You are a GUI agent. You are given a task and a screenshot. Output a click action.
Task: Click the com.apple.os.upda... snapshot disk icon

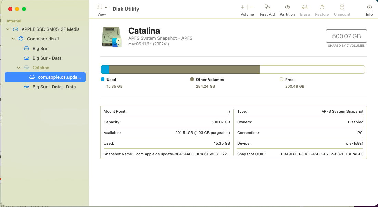click(32, 77)
